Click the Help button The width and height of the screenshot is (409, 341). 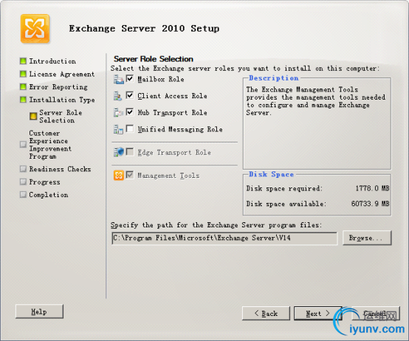[x=39, y=311]
